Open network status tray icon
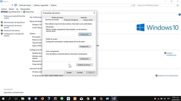The height and width of the screenshot is (101, 181). [158, 98]
